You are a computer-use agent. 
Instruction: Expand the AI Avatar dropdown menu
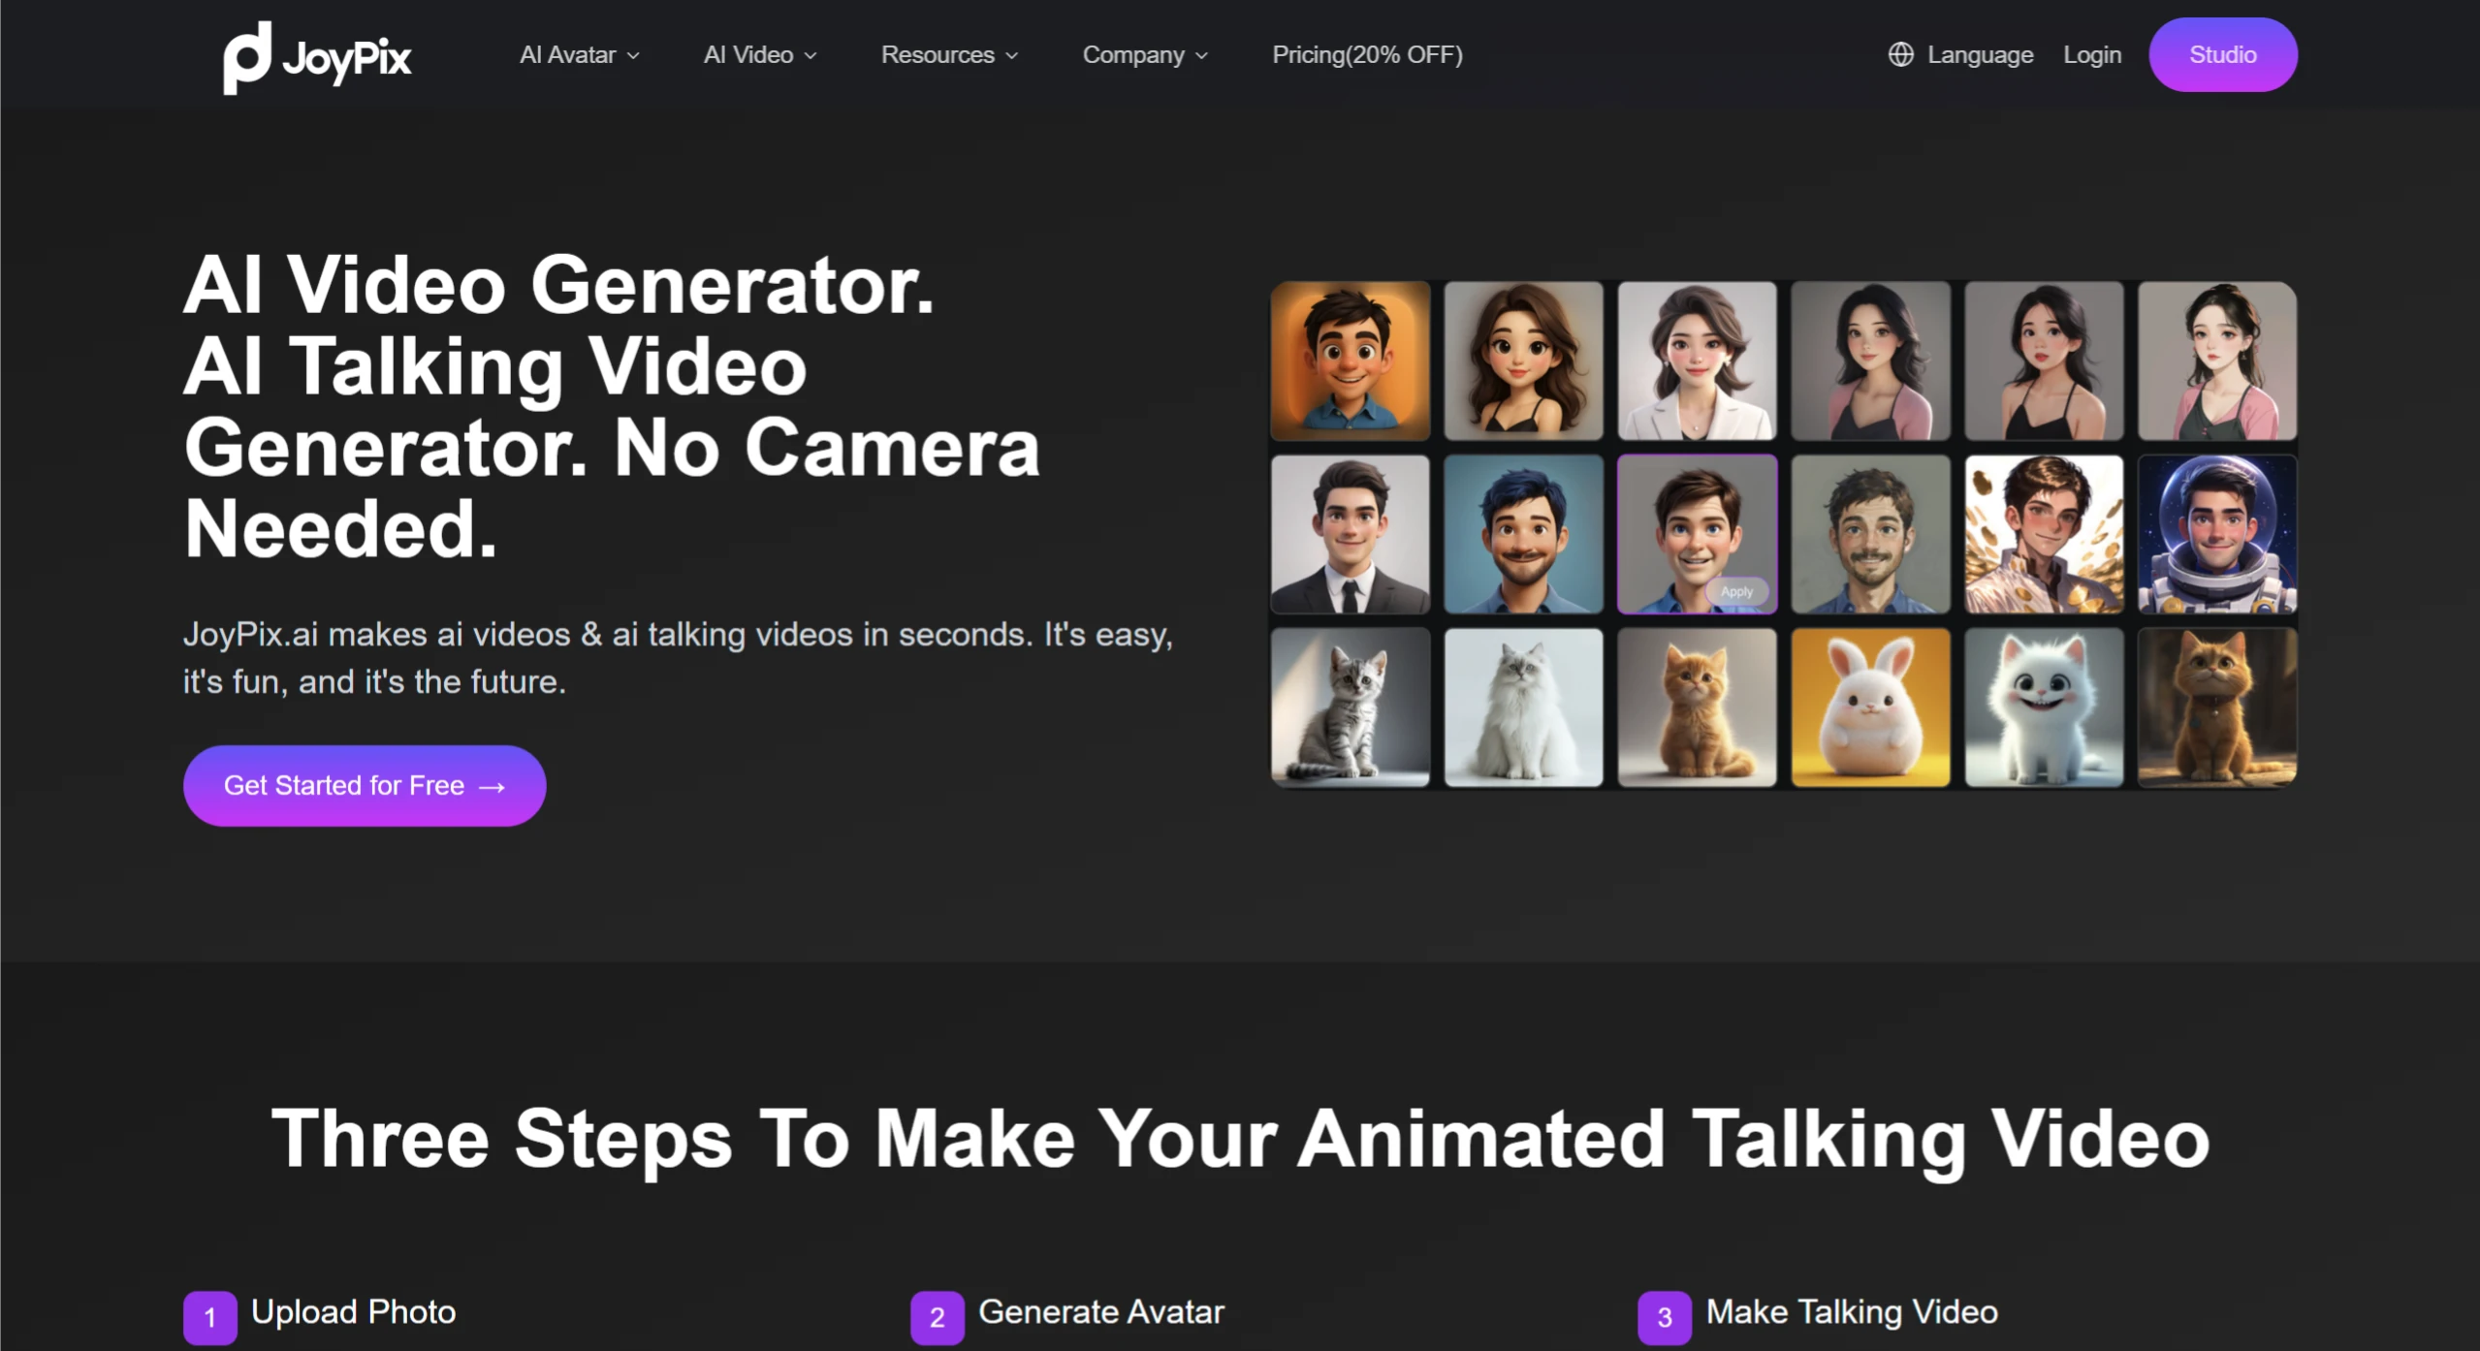coord(579,55)
